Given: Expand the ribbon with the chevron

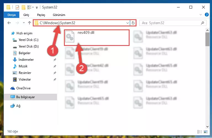Looking at the screenshot, I should [201, 15].
